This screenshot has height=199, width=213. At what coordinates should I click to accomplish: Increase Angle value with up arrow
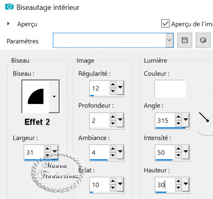click(x=178, y=117)
